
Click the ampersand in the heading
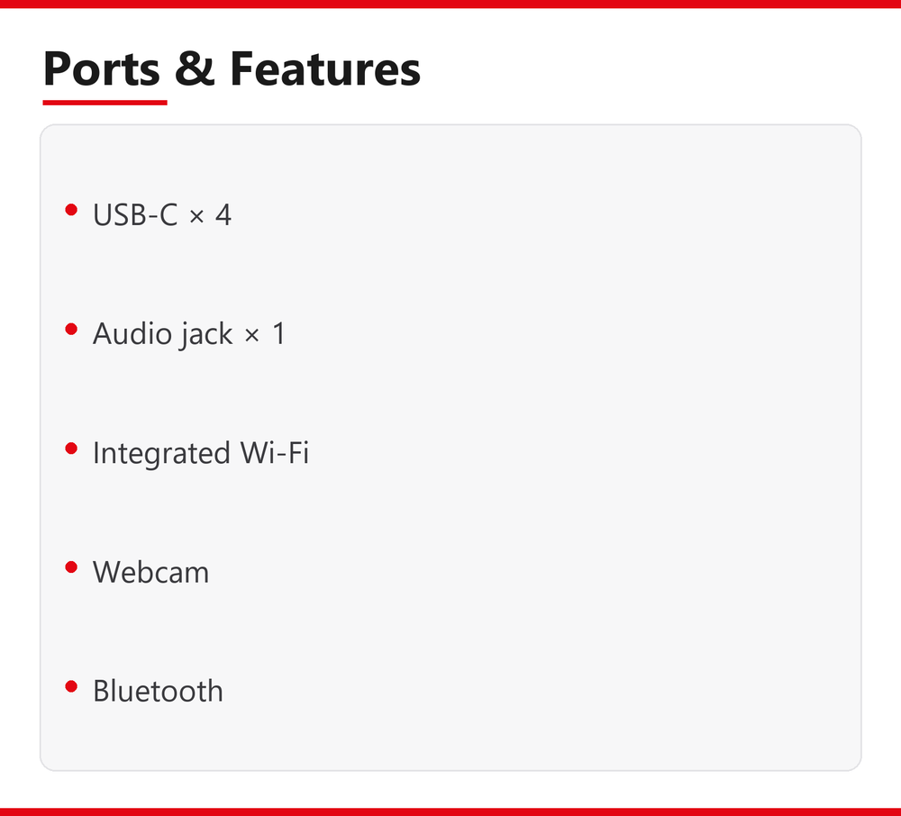195,69
